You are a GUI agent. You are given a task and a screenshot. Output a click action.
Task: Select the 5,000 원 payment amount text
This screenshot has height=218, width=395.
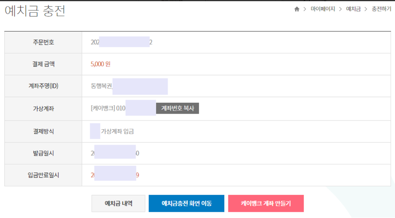[x=100, y=64]
